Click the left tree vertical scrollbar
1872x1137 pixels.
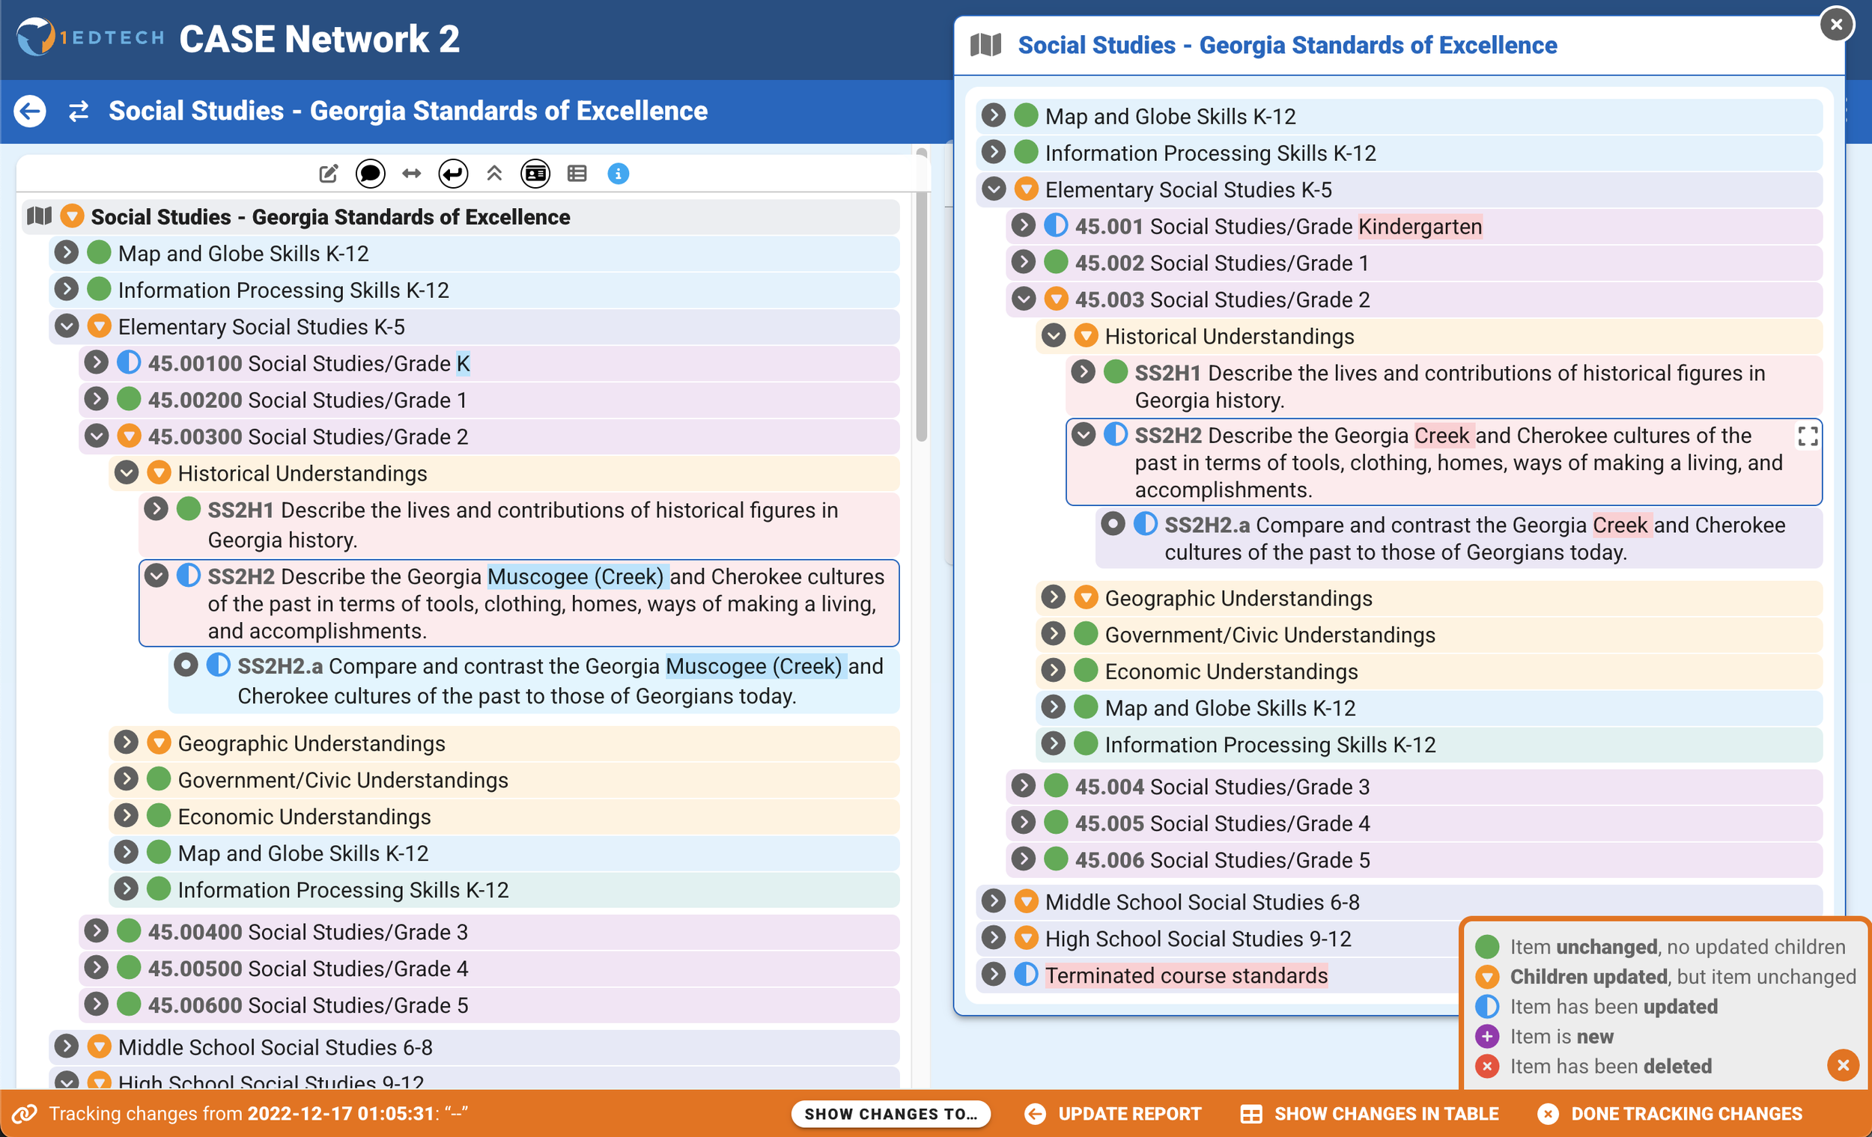921,296
